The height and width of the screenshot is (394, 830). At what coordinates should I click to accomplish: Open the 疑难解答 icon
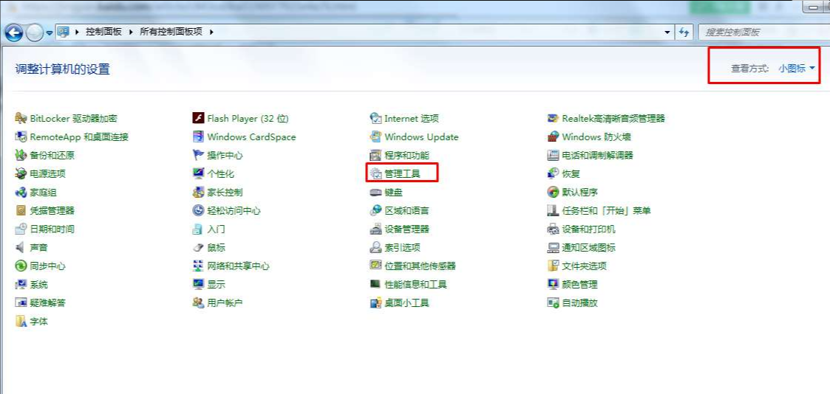click(21, 303)
